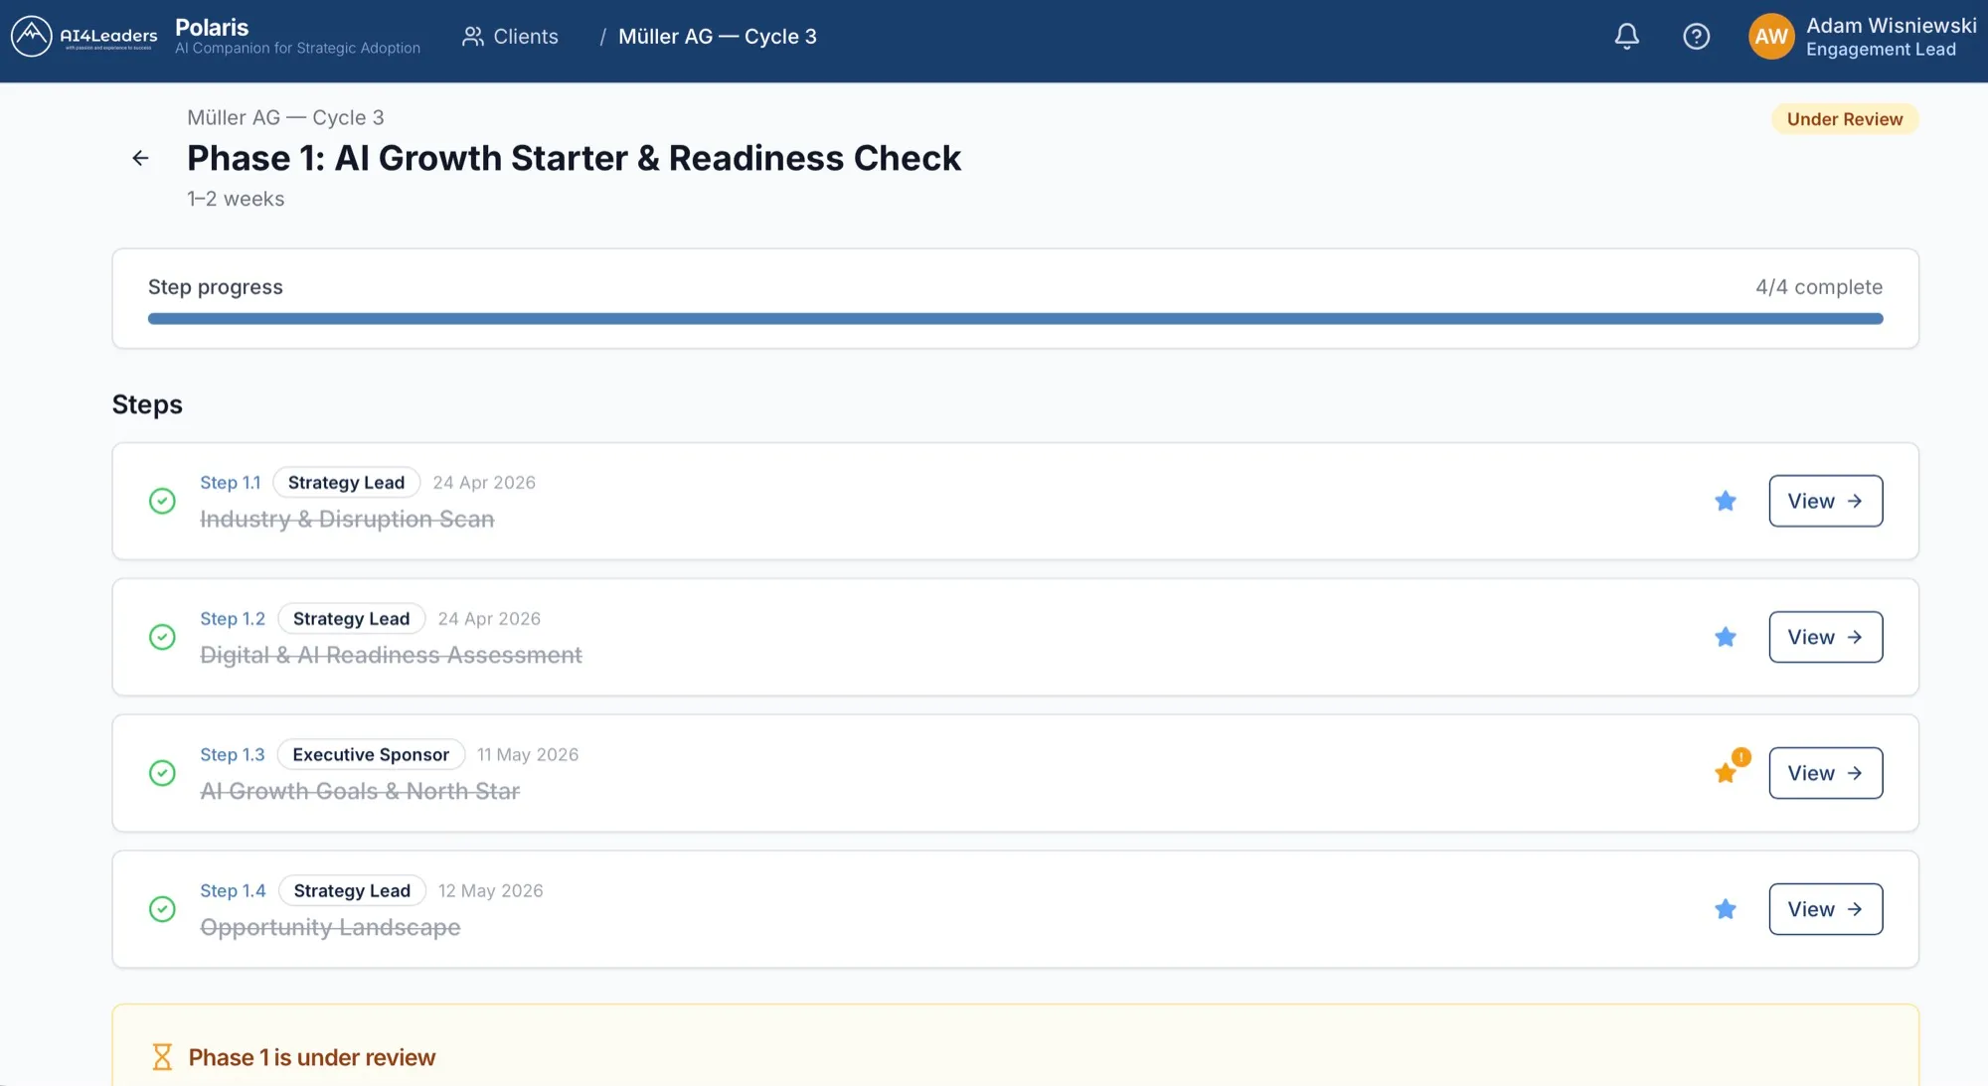Click the Industry & Disruption Scan title
Screen dimensions: 1988x1086
coord(347,520)
